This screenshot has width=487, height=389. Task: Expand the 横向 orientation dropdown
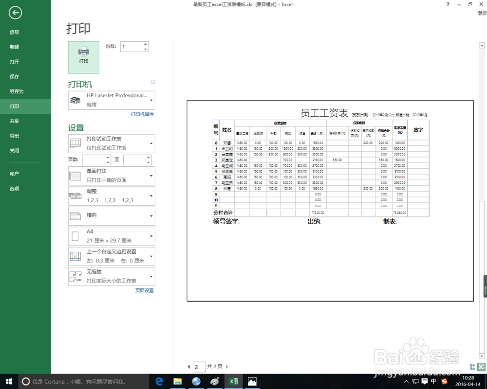click(112, 216)
